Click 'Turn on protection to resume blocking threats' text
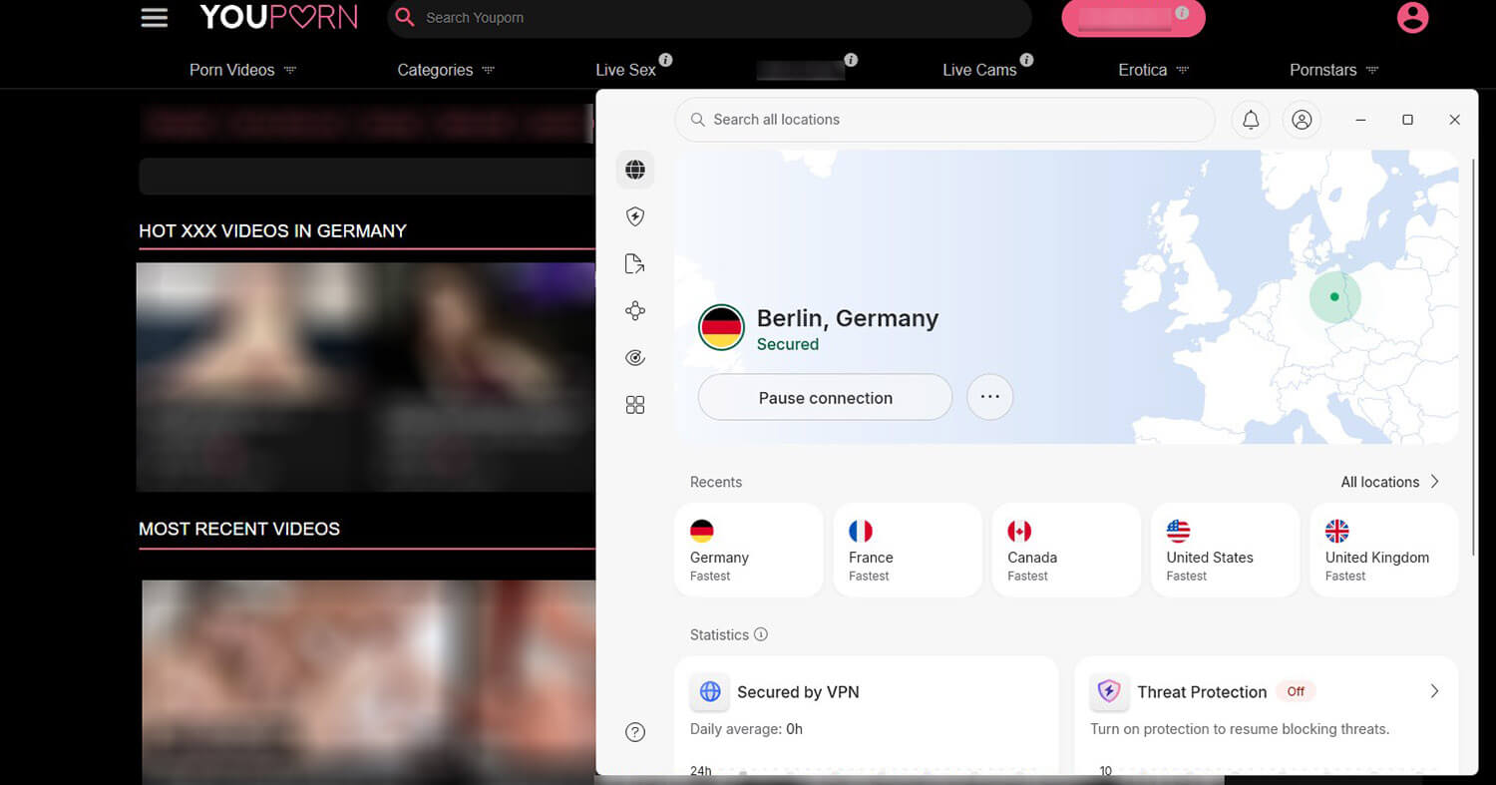 pyautogui.click(x=1240, y=729)
